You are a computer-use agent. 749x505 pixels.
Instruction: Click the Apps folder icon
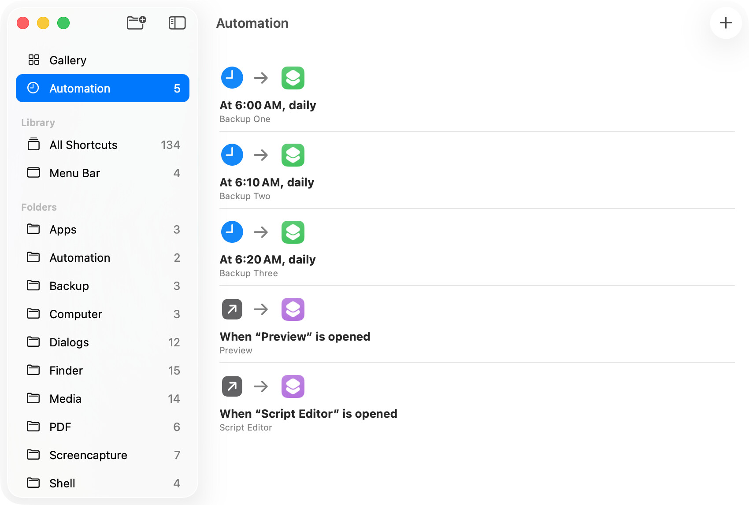[x=33, y=229]
